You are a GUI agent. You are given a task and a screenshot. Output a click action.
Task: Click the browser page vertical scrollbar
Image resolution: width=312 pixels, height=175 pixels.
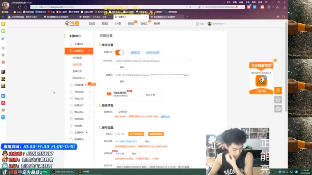click(286, 66)
